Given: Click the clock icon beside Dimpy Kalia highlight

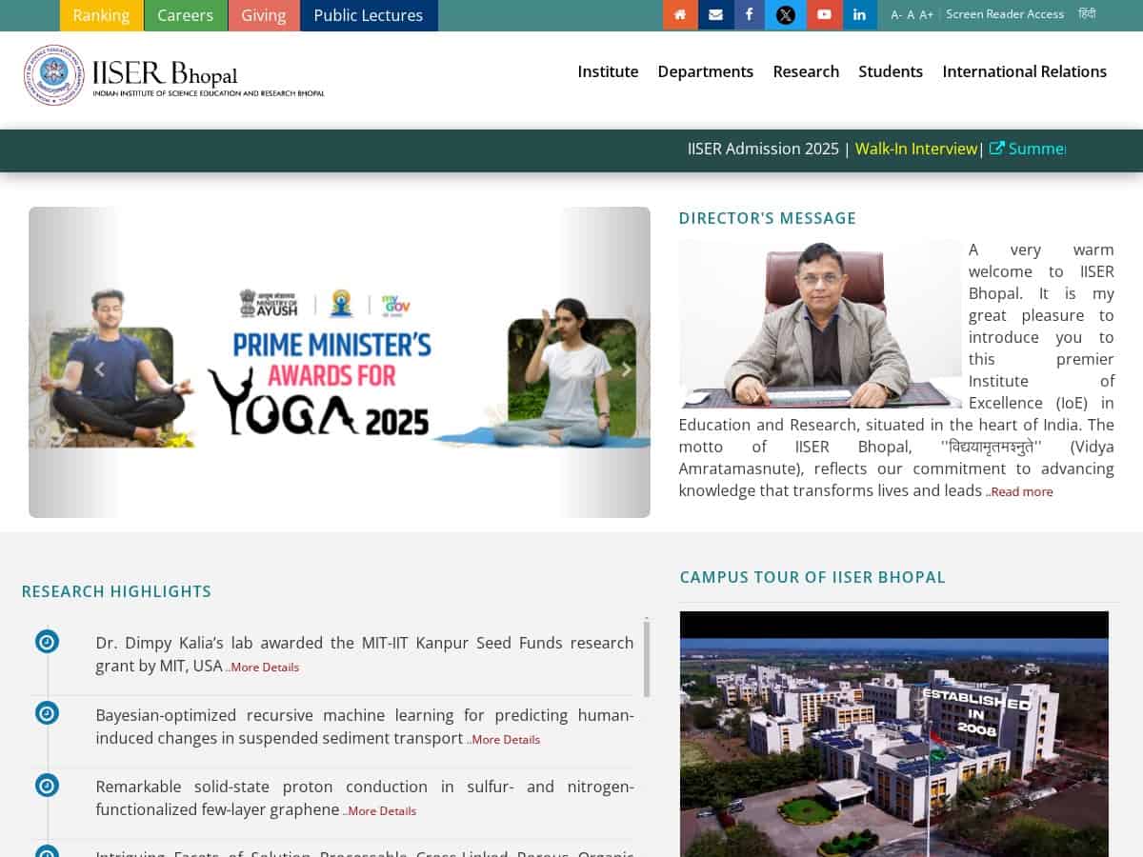Looking at the screenshot, I should tap(47, 642).
